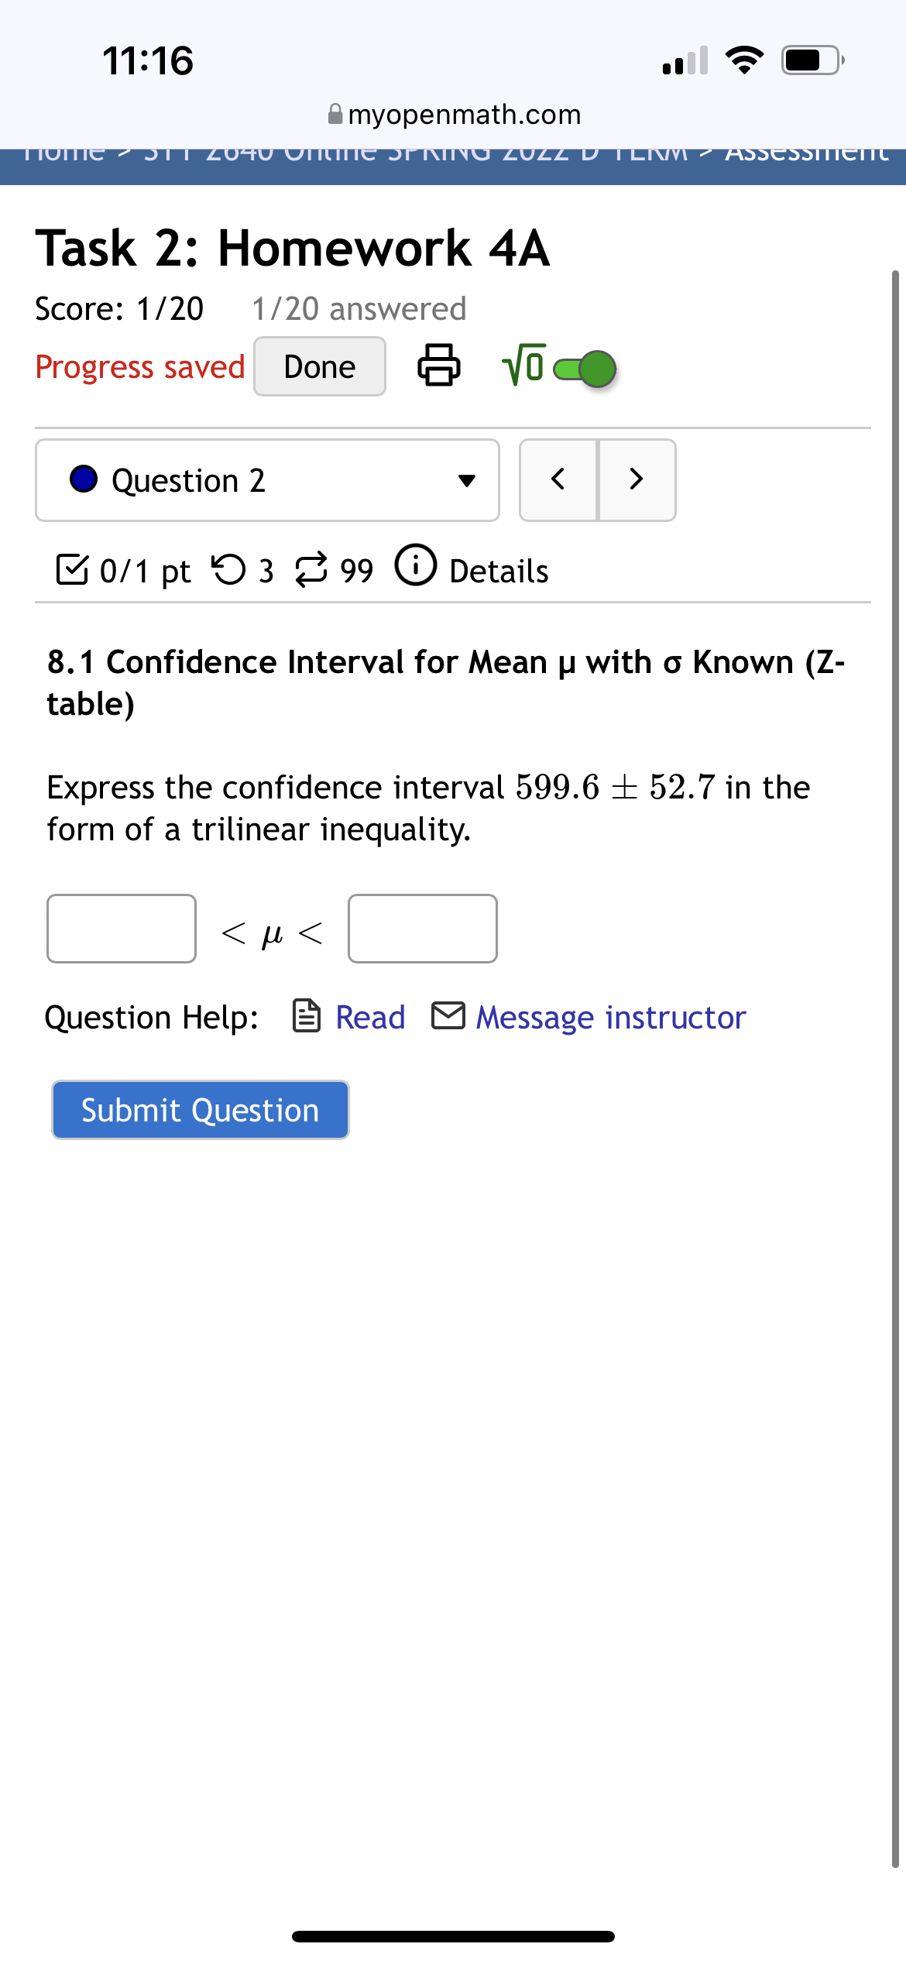This screenshot has height=1961, width=906.
Task: Click the Read document icon
Action: (x=307, y=1015)
